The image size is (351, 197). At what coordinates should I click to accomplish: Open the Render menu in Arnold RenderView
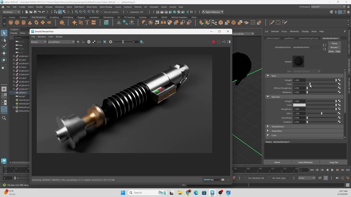tap(59, 37)
